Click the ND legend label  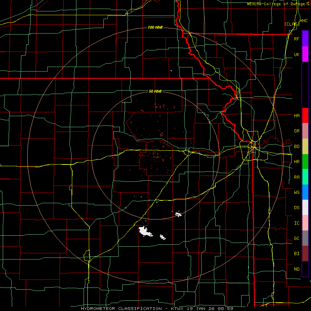(x=296, y=269)
